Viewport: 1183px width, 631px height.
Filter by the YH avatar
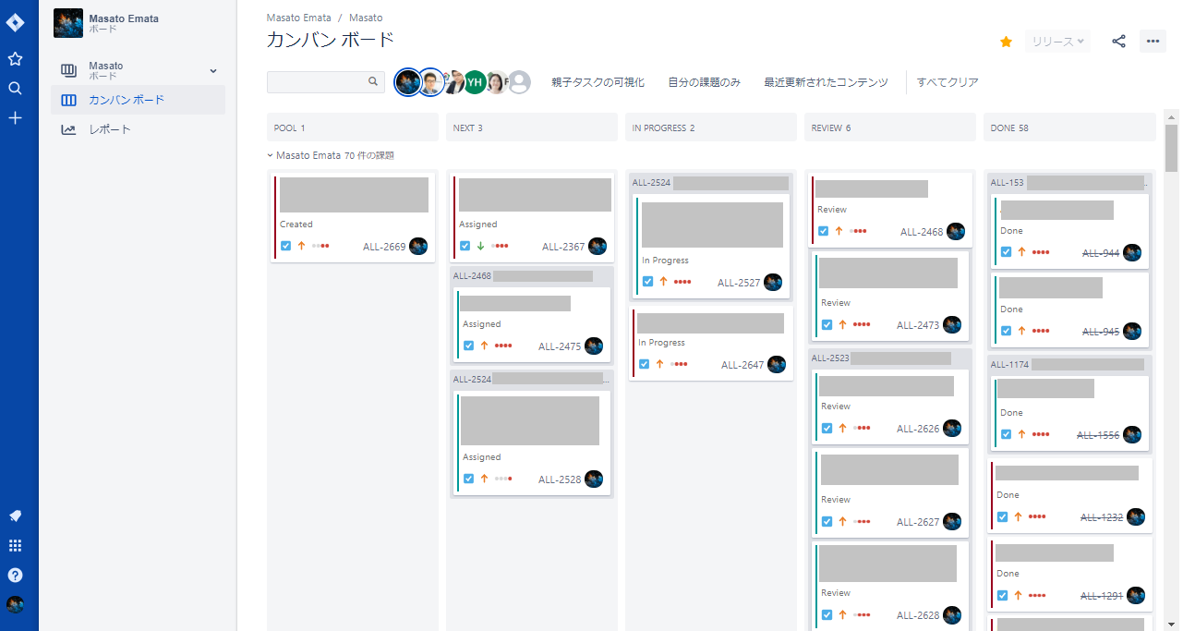click(x=475, y=82)
